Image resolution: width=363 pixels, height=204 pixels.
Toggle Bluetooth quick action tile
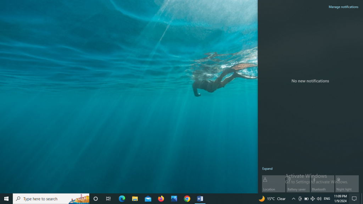coord(323,184)
